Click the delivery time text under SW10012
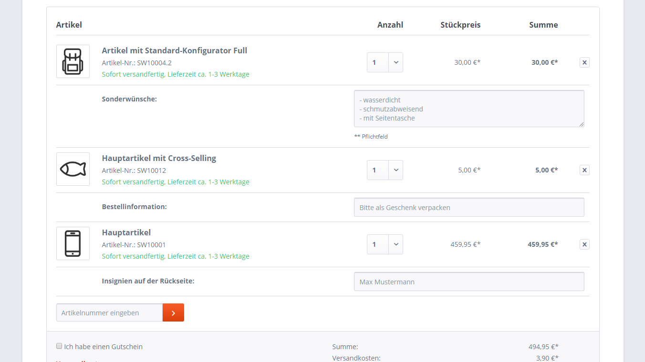This screenshot has width=645, height=362. (x=176, y=182)
